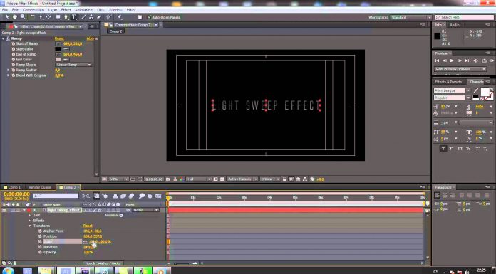Select the Eraser tool
Viewport: 496px width, 274px height.
[99, 17]
